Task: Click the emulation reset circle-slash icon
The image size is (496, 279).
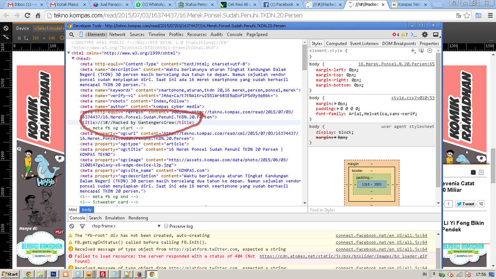Action: click(6, 28)
